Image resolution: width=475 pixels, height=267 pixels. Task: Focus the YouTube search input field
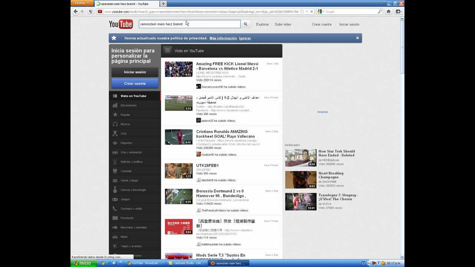tap(190, 24)
